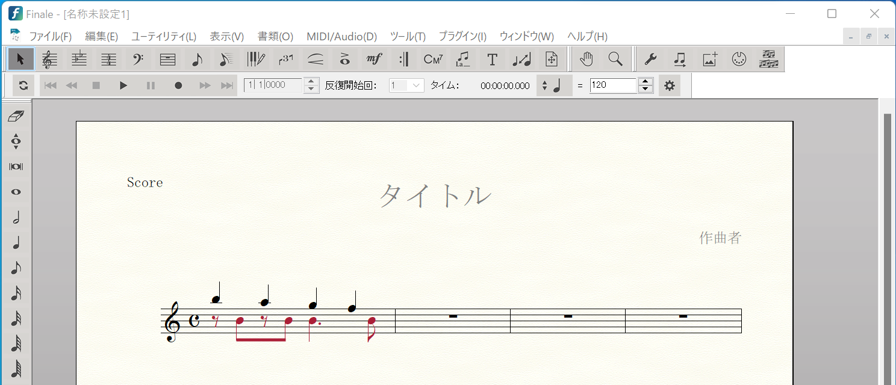
Task: Select the Selection arrow tool
Action: [x=21, y=59]
